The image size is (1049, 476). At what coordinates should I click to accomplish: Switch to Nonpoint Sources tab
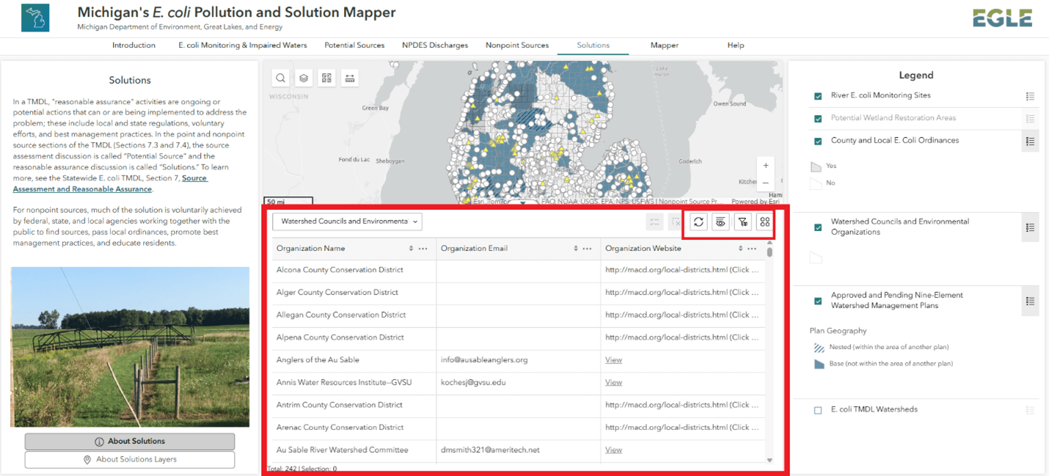click(517, 45)
